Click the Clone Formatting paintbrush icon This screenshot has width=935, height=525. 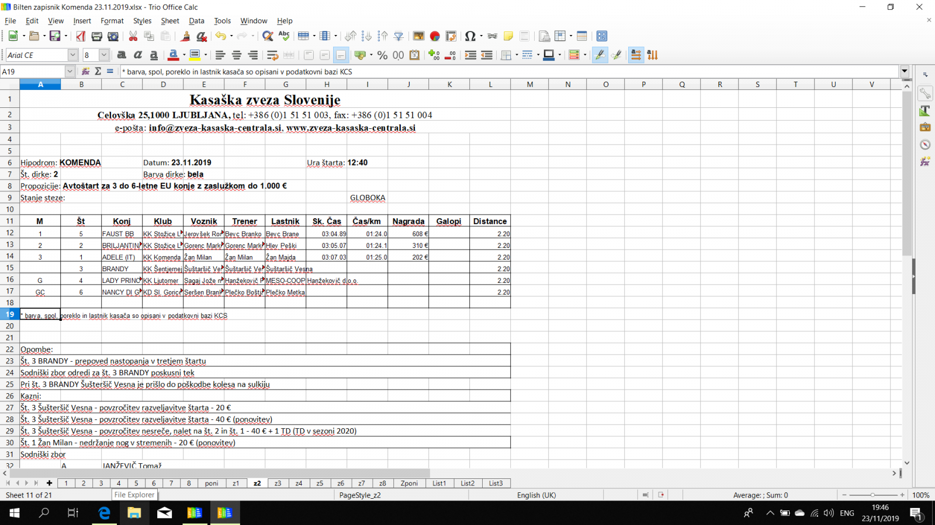[x=185, y=36]
